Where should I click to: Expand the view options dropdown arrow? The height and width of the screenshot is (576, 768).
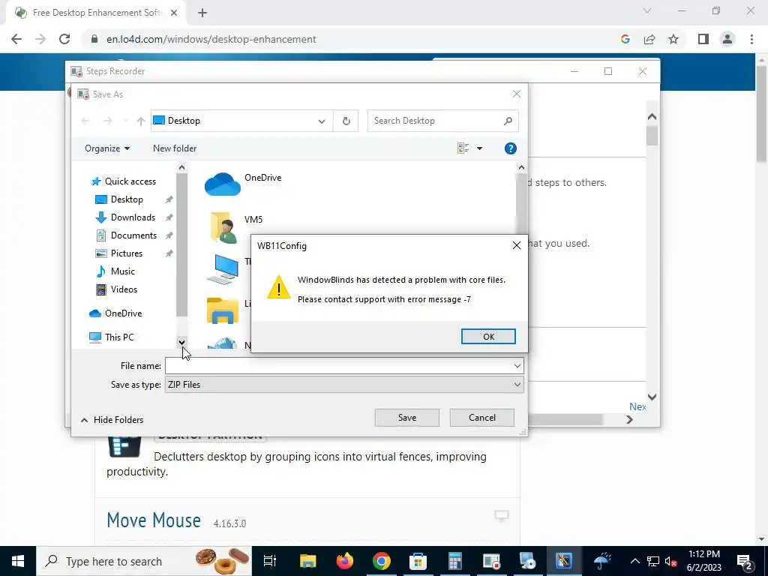pyautogui.click(x=479, y=148)
